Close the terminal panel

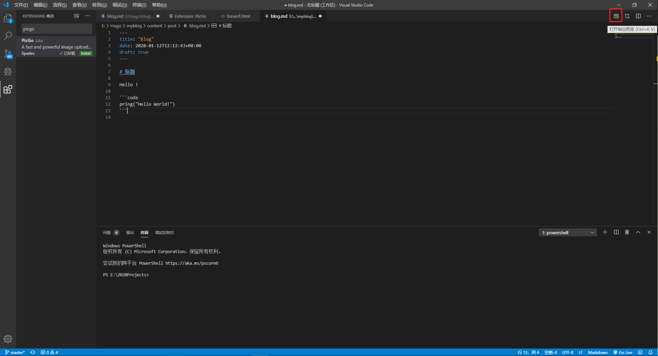649,232
